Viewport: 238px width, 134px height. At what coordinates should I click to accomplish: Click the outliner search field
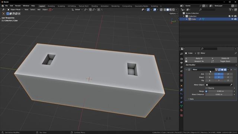207,10
